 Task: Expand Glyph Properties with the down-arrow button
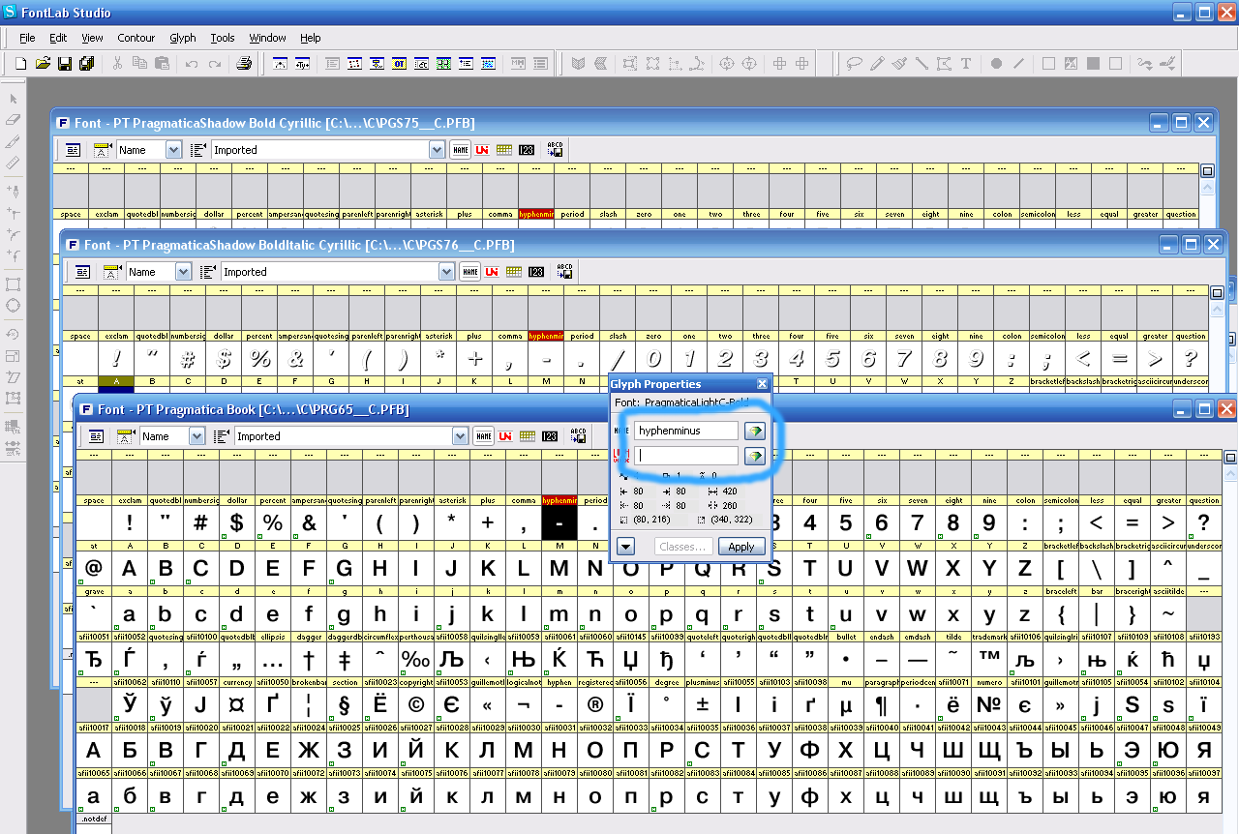pyautogui.click(x=625, y=547)
